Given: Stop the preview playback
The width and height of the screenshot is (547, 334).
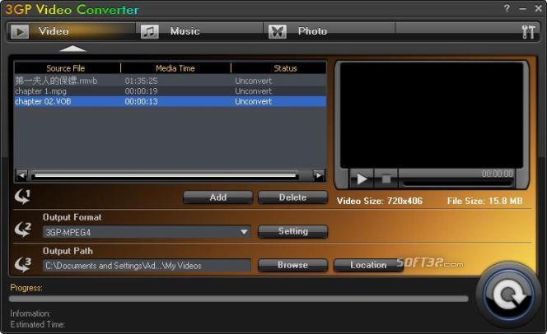Looking at the screenshot, I should [x=386, y=179].
